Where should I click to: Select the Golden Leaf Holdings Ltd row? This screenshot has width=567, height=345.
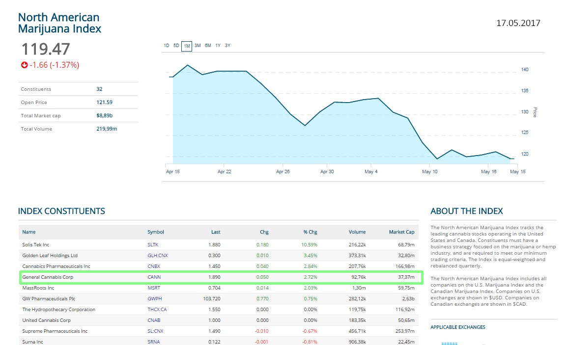[50, 256]
